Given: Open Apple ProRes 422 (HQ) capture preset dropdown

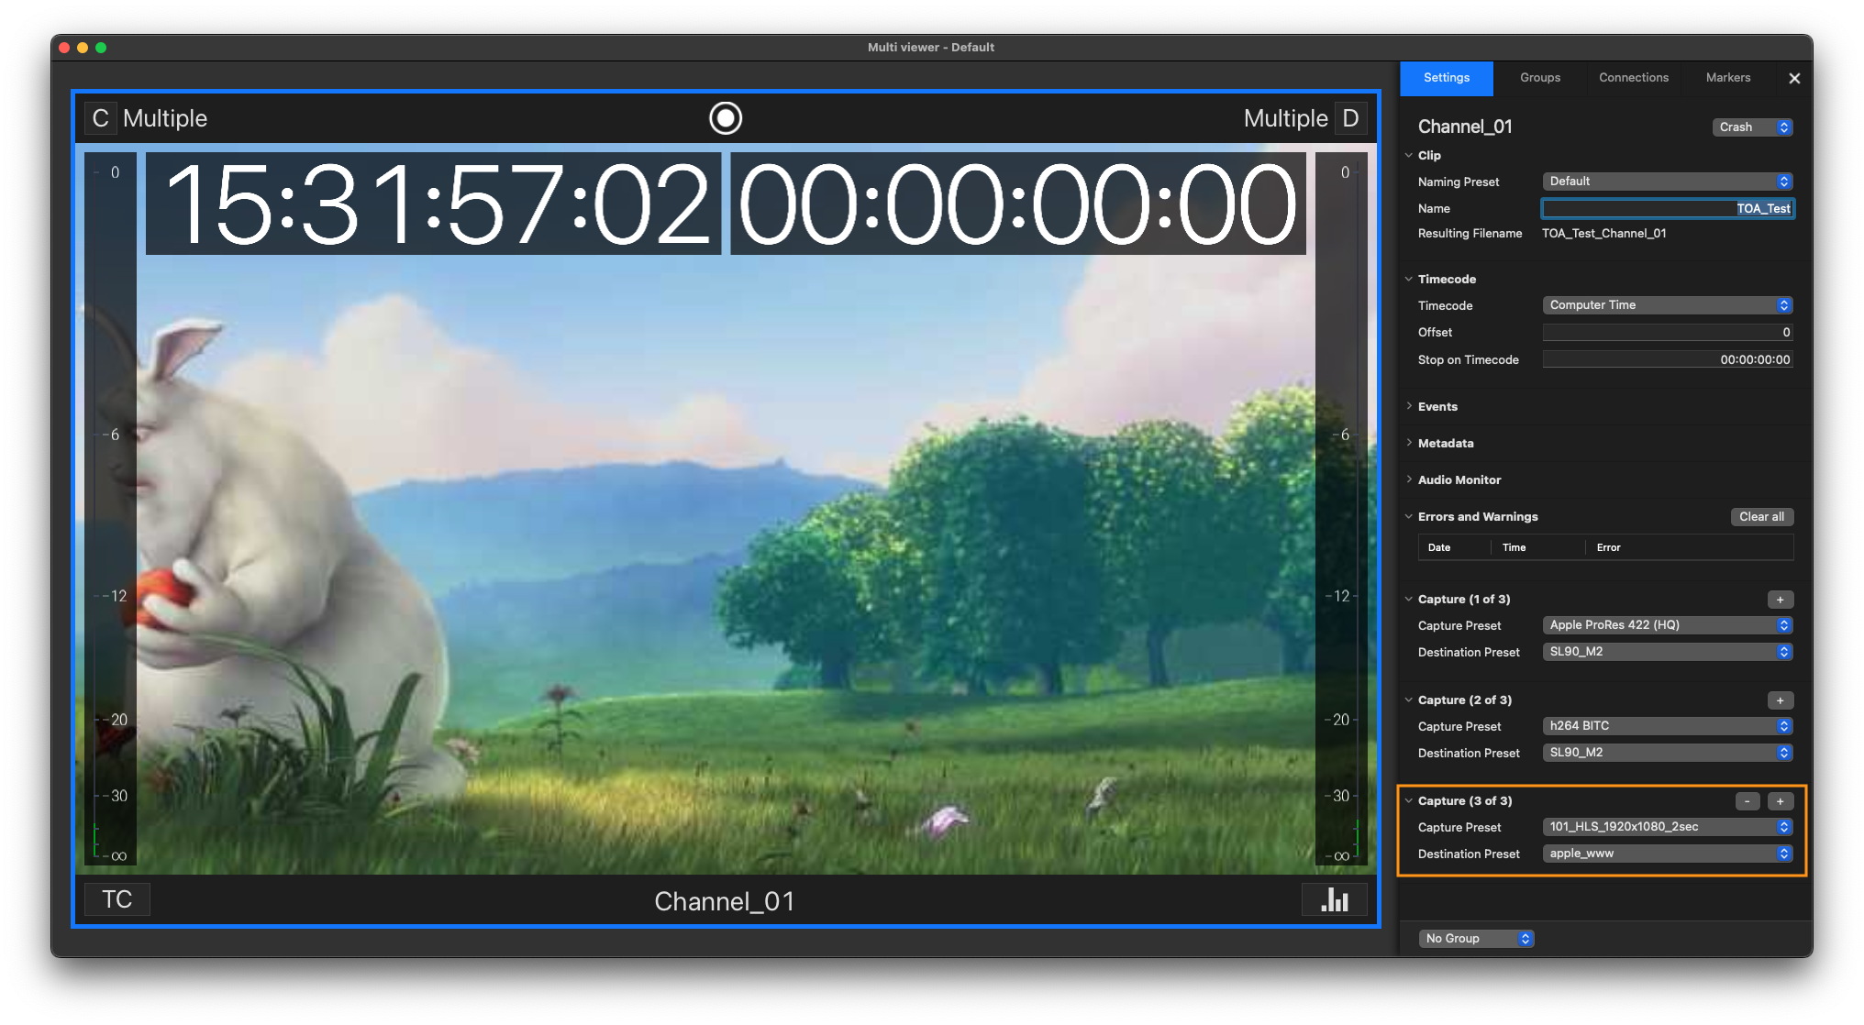Looking at the screenshot, I should coord(1667,625).
